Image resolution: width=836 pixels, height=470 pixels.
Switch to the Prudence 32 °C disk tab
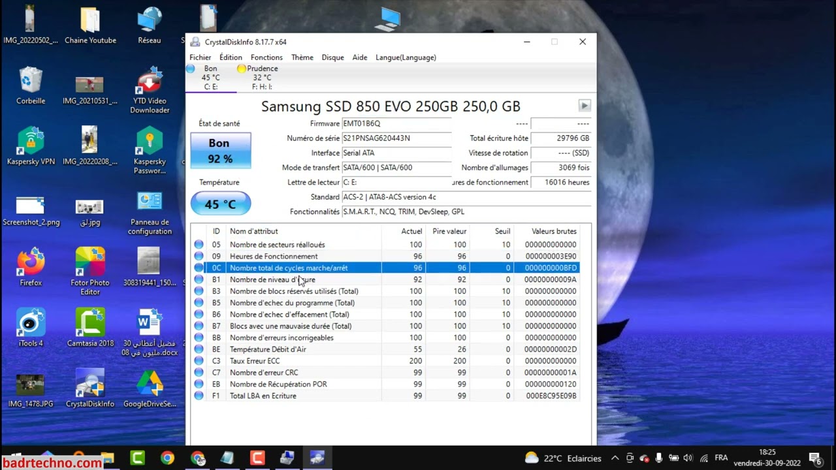[261, 78]
